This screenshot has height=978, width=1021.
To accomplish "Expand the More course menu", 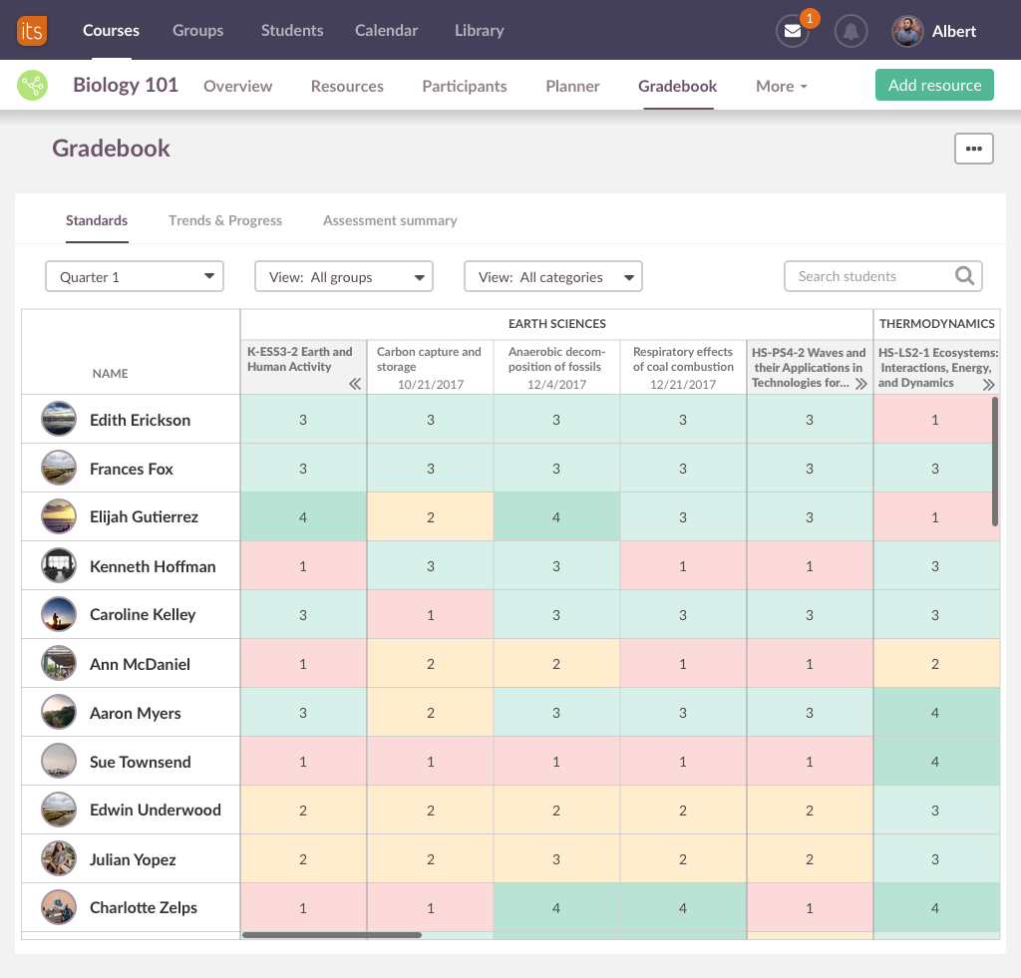I will click(781, 86).
